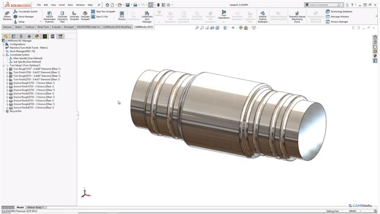Screen dimensions: 380x214
Task: Switch to the Features ribbon tab
Action: pos(7,27)
